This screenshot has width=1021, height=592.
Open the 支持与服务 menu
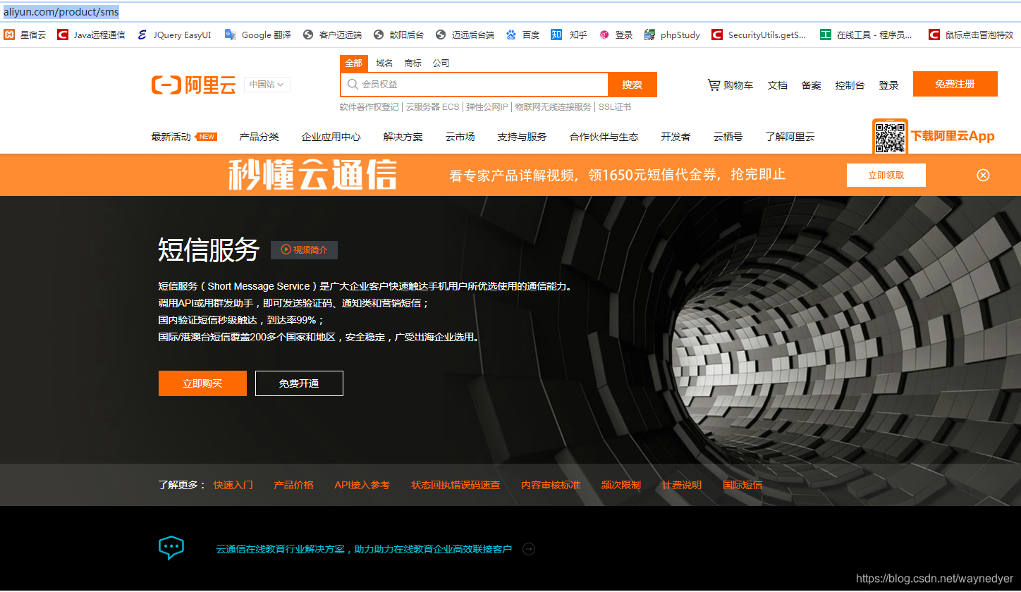522,137
